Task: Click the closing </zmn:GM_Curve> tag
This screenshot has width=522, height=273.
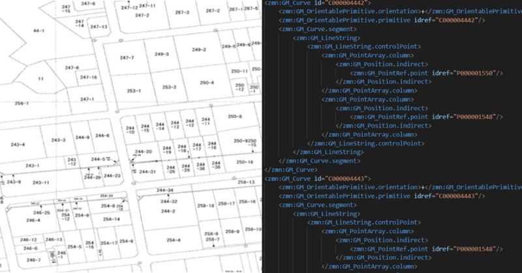Action: tap(291, 169)
